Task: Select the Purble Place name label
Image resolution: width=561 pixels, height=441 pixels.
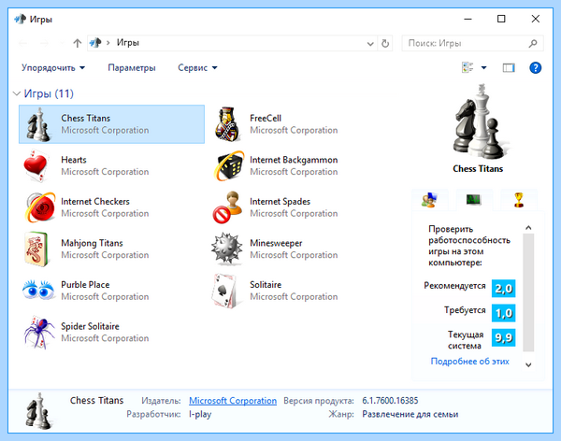Action: (85, 285)
